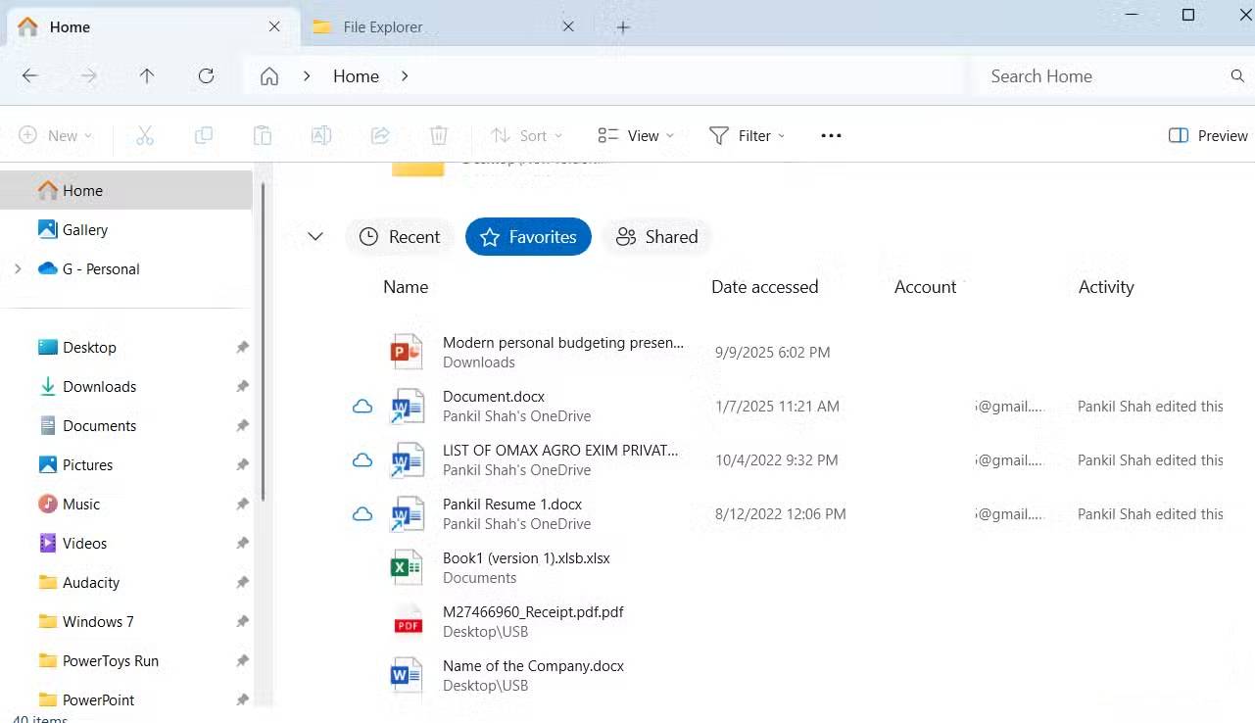Sort by Date accessed column header
This screenshot has width=1255, height=723.
pos(764,287)
